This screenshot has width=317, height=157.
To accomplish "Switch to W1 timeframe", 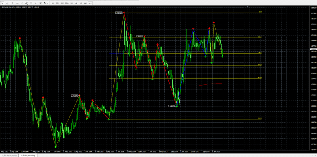I will [x=85, y=3].
